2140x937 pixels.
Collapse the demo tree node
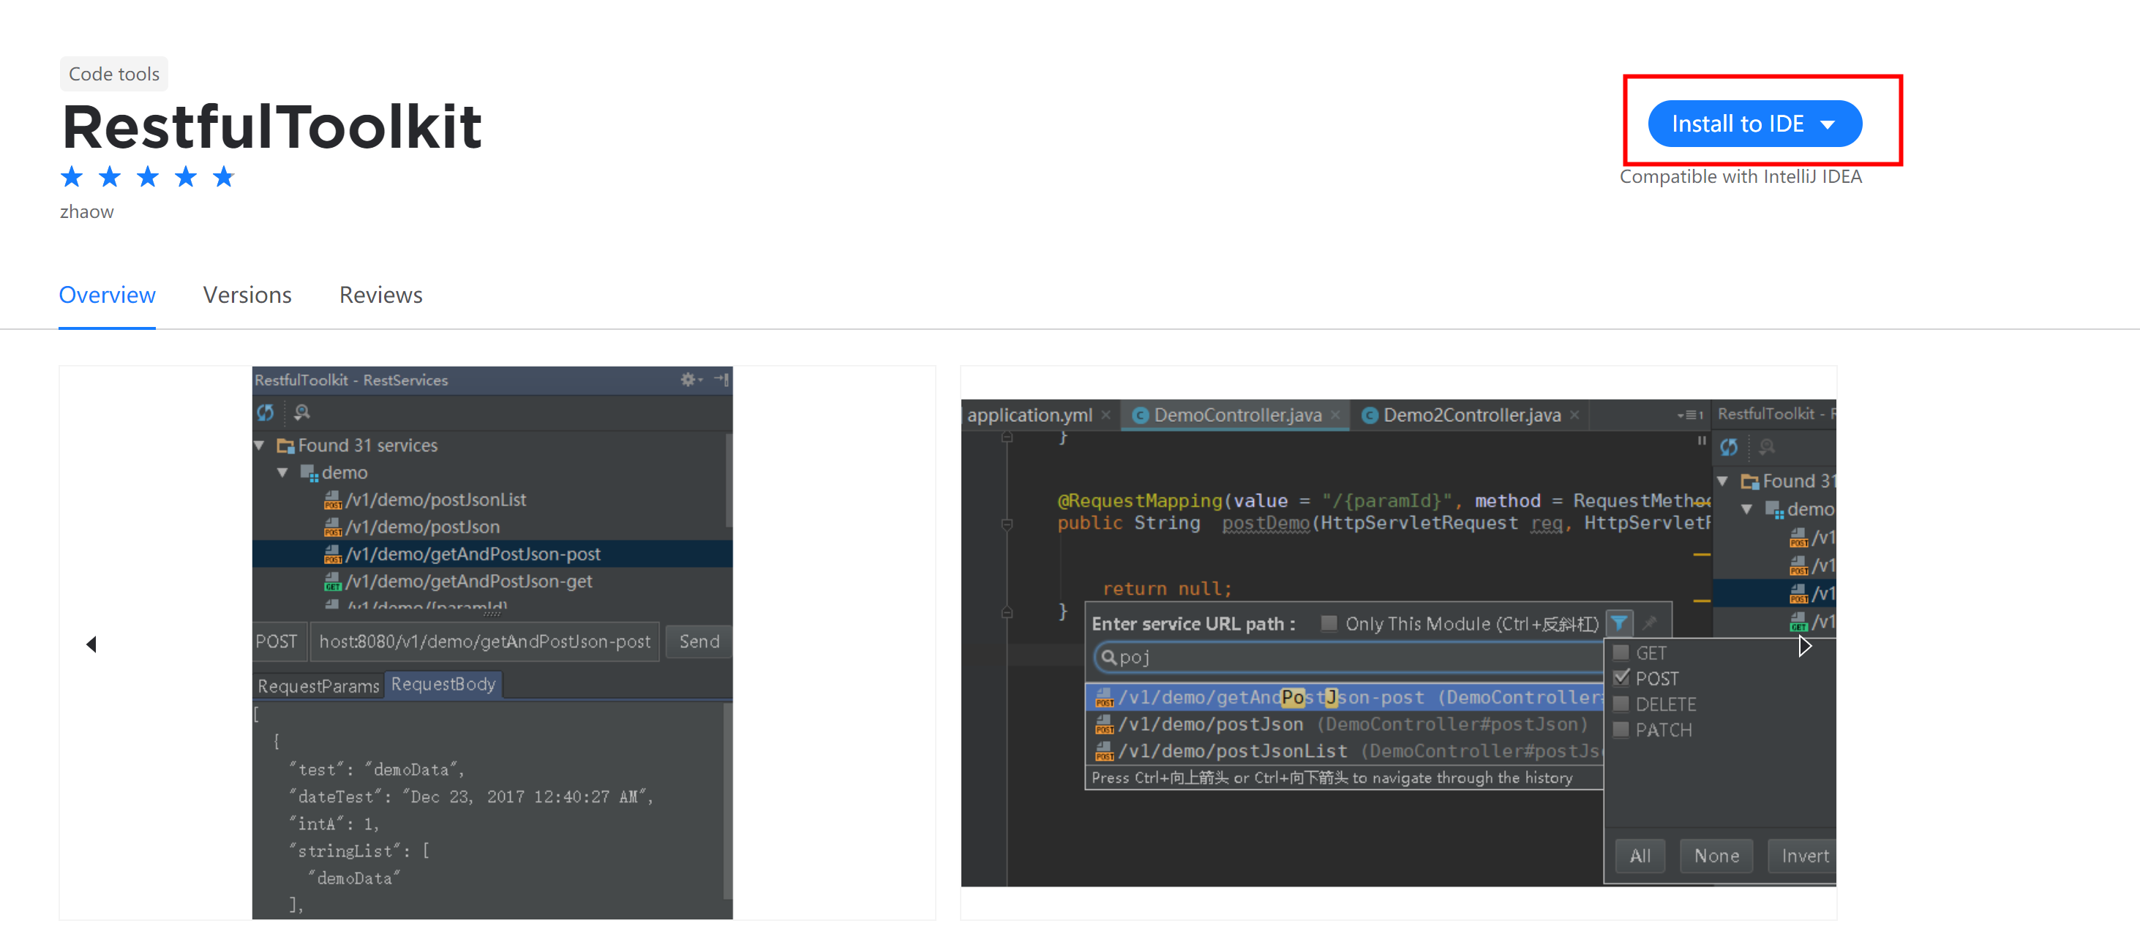282,472
